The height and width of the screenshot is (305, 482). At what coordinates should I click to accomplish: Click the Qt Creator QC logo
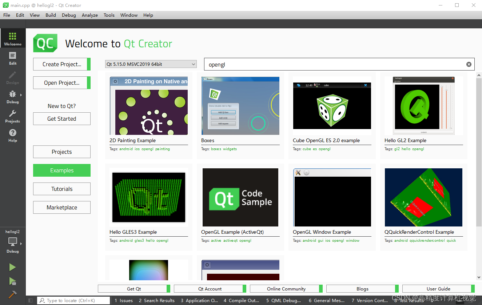click(45, 43)
